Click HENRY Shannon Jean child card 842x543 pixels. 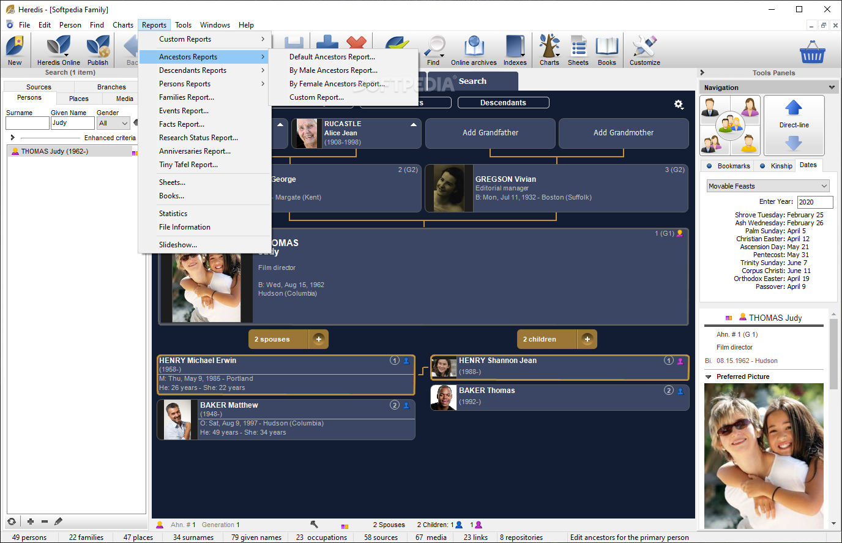[560, 367]
